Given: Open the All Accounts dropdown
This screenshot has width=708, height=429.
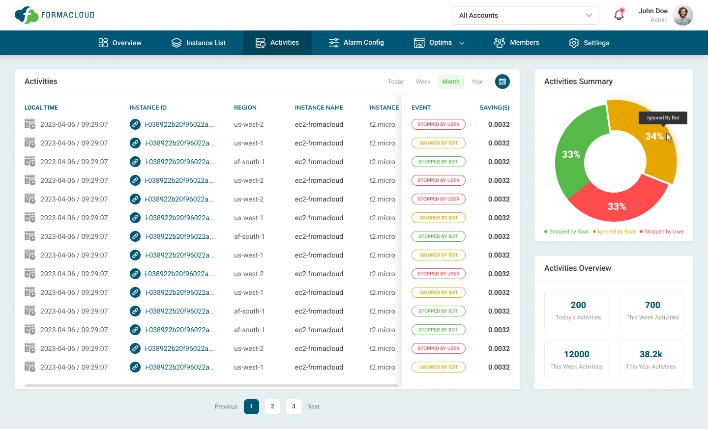Looking at the screenshot, I should pyautogui.click(x=525, y=15).
